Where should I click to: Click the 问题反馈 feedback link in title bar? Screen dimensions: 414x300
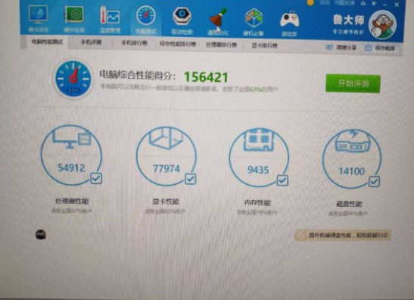344,3
